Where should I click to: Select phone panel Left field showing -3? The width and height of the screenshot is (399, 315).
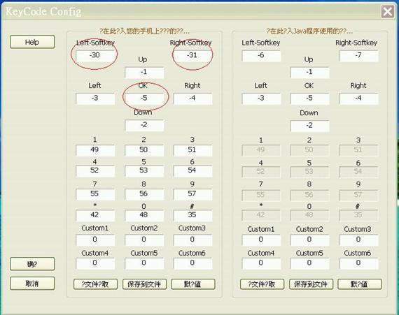[95, 98]
